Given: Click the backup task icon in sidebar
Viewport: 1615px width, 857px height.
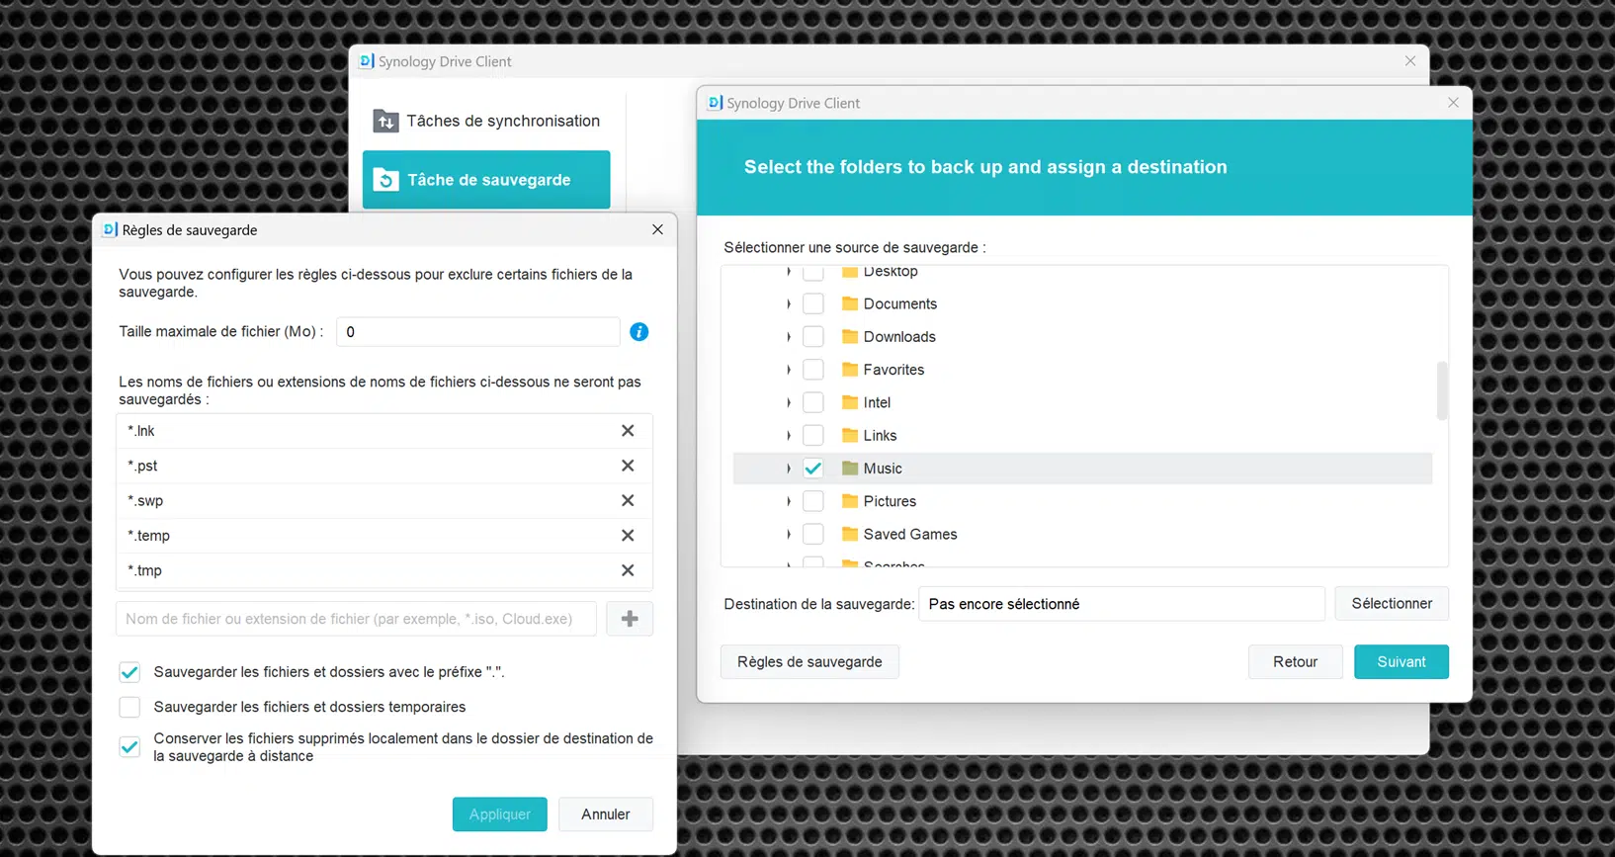Looking at the screenshot, I should pos(385,180).
